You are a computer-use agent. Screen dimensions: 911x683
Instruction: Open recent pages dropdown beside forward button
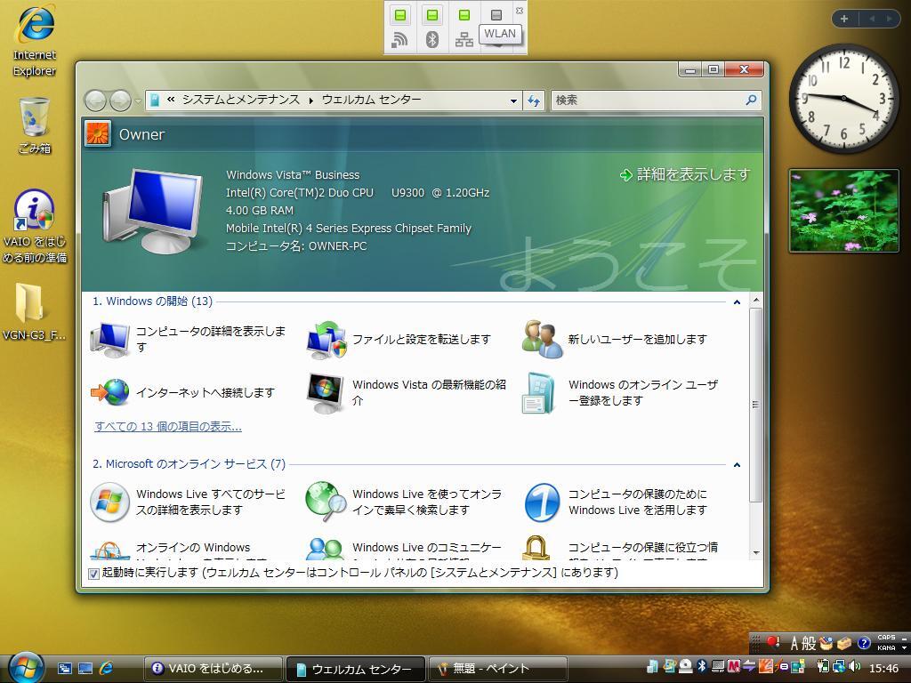pos(138,100)
